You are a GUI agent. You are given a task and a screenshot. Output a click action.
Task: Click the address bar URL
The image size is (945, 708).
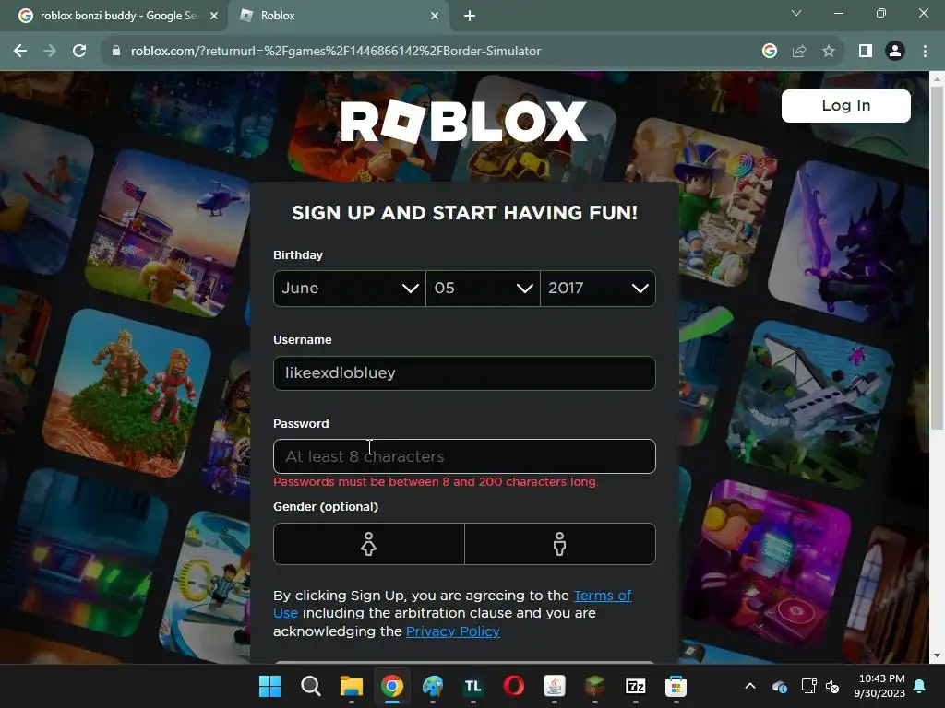click(x=336, y=52)
